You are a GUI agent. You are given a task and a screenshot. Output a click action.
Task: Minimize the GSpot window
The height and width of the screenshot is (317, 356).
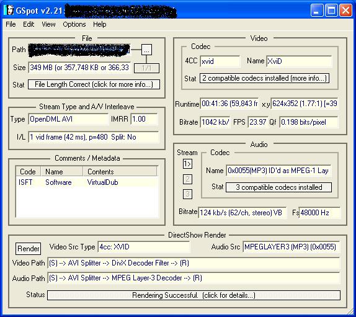[x=317, y=10]
